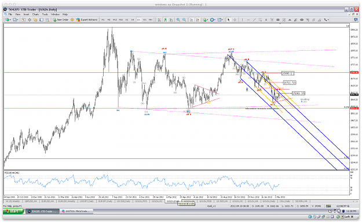
Task: Click the 1599.38 price label
Action: [298, 93]
